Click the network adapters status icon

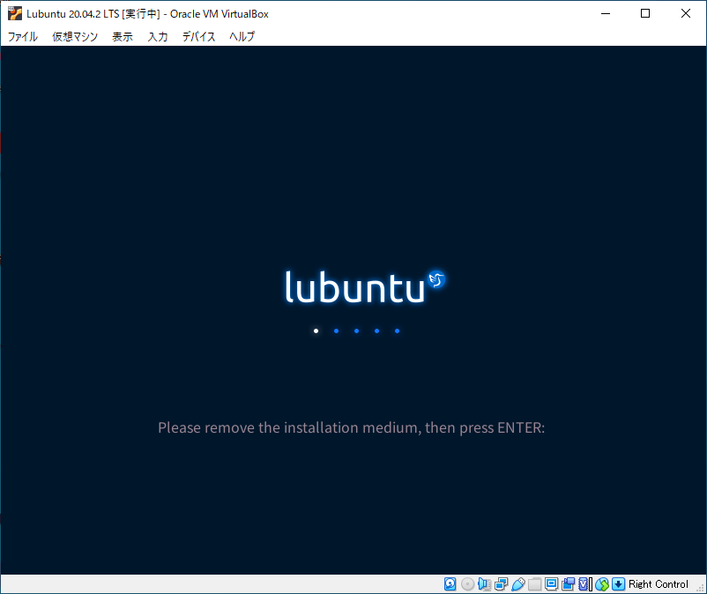[501, 584]
